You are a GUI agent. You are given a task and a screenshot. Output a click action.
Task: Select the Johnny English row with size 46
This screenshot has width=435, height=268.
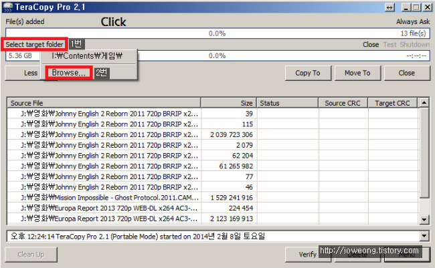pos(213,187)
